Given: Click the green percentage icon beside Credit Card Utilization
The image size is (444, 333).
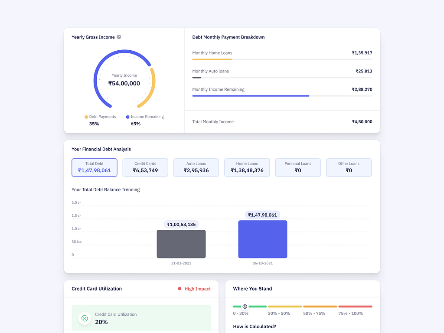Looking at the screenshot, I should (x=84, y=318).
